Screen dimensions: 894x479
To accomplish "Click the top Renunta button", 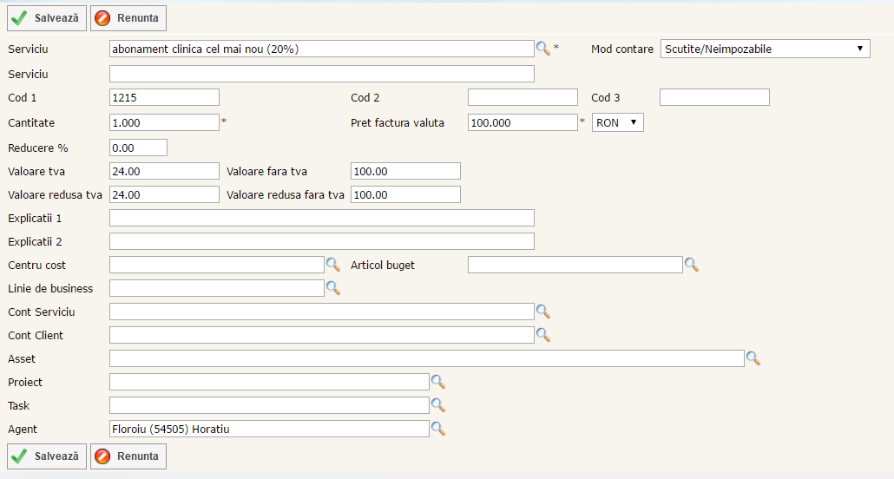I will [128, 17].
